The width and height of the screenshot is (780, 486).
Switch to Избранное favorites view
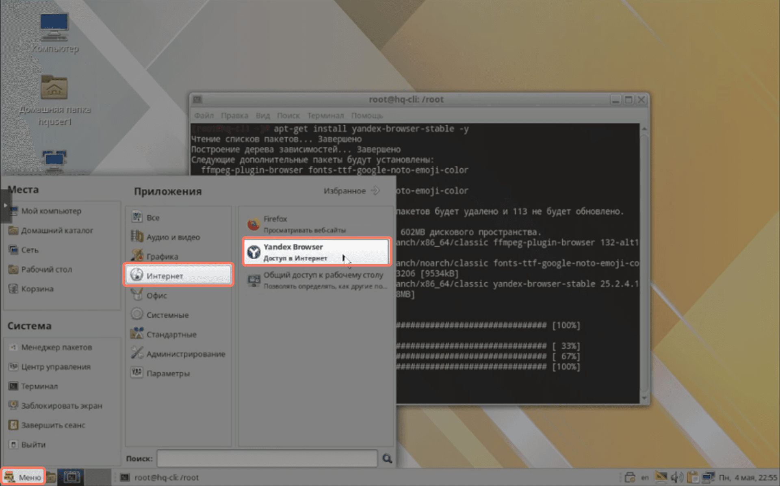click(351, 191)
